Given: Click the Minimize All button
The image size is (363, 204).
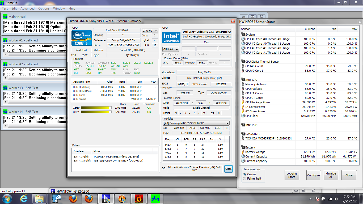Looking at the screenshot, I should click(x=331, y=175).
